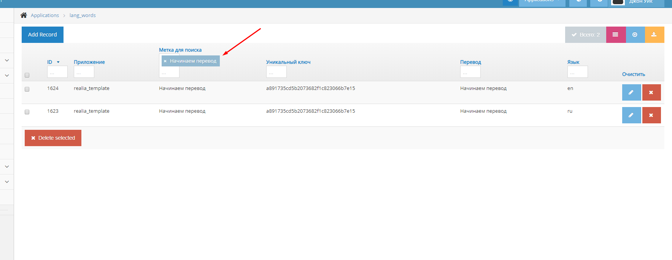Delete record 1623 with red X icon
The width and height of the screenshot is (672, 260).
pyautogui.click(x=651, y=115)
